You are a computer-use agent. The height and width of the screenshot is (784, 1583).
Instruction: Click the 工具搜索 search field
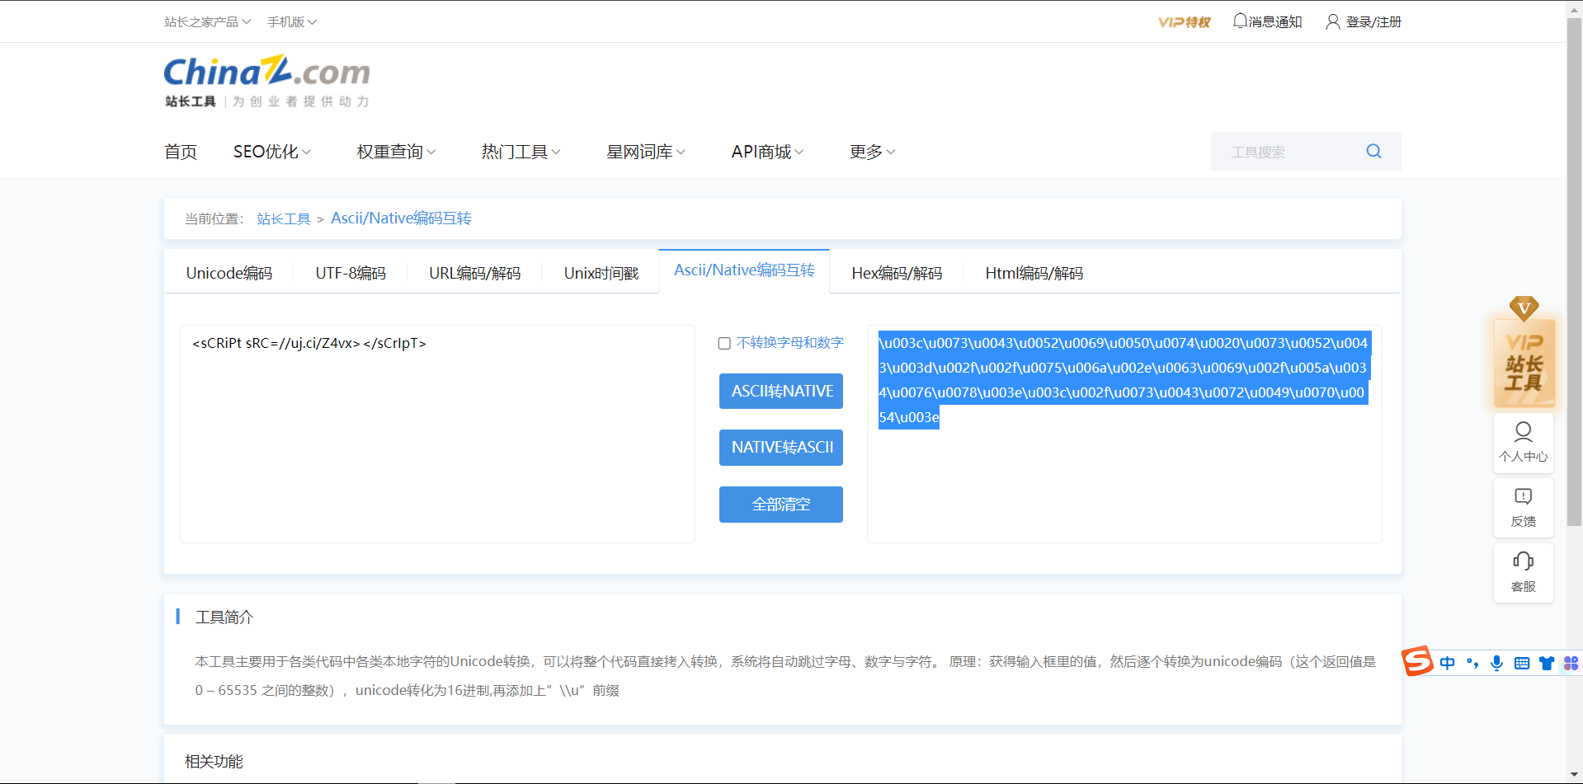[1288, 152]
